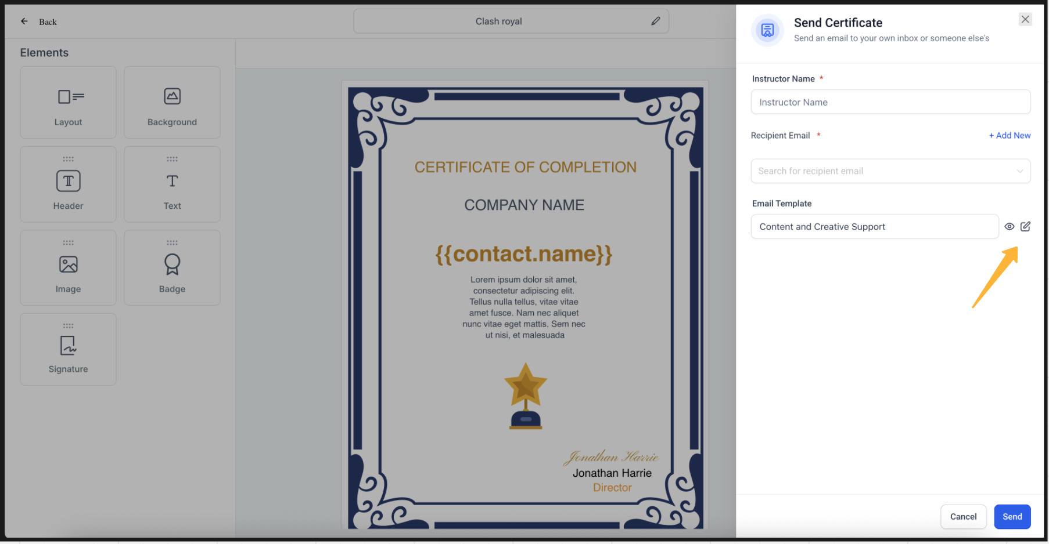This screenshot has width=1049, height=544.
Task: Preview email template with eye icon
Action: pos(1010,227)
